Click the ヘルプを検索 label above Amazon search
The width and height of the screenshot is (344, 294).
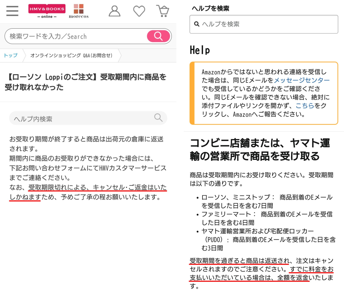pos(210,8)
